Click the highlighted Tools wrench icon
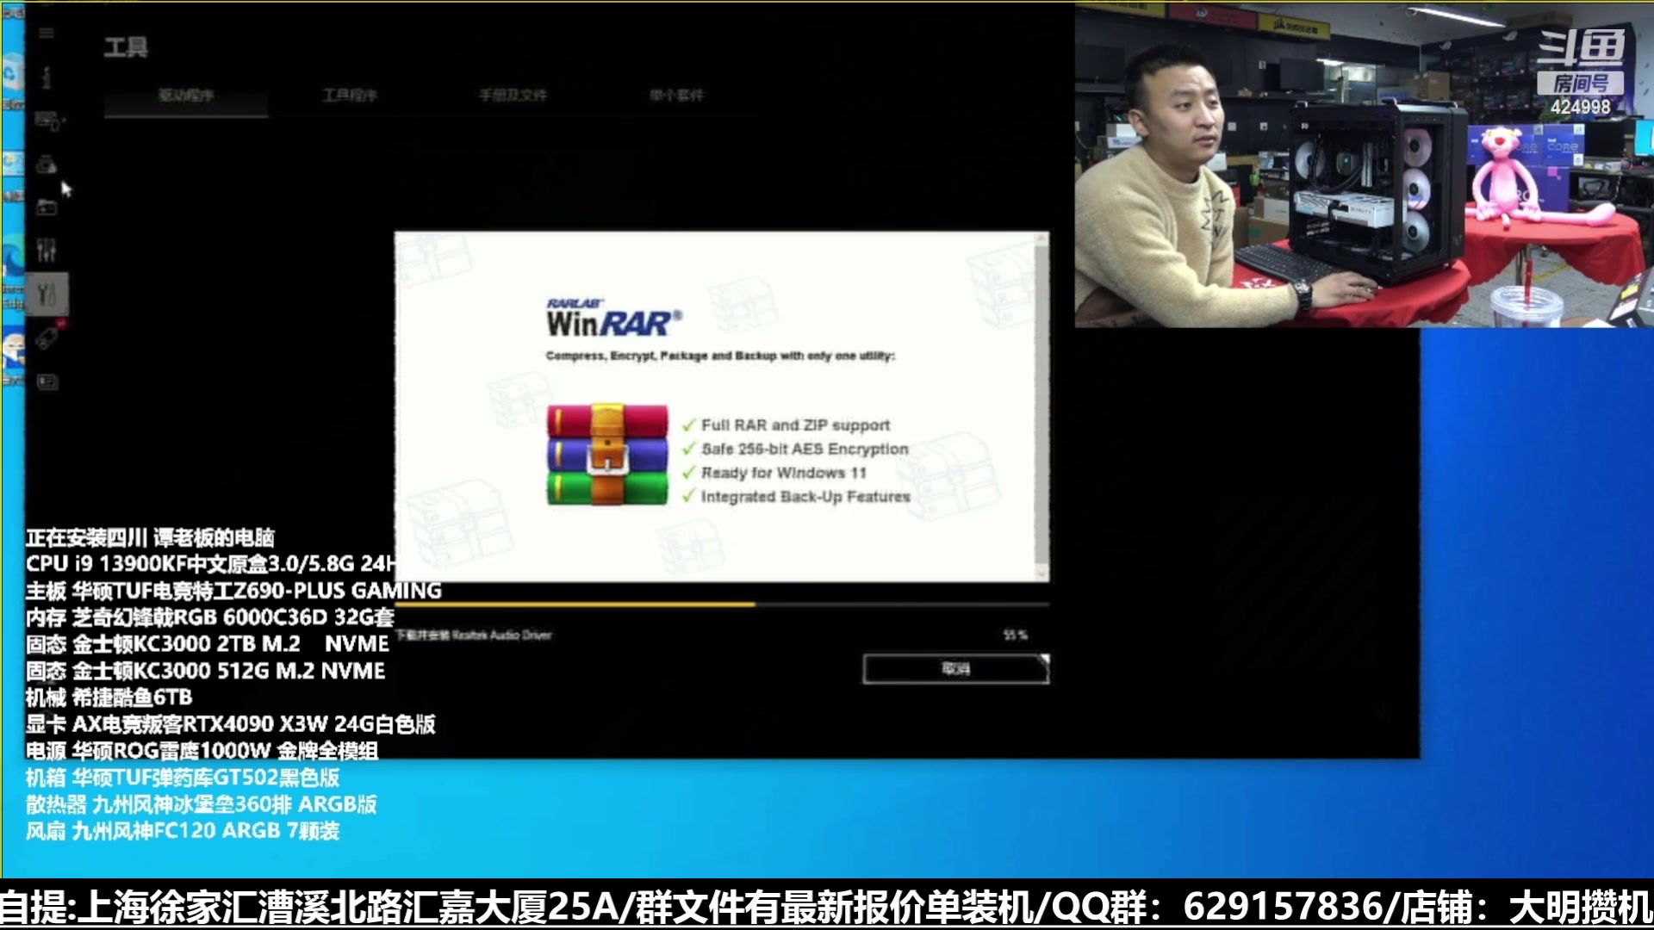This screenshot has height=930, width=1654. click(x=47, y=295)
